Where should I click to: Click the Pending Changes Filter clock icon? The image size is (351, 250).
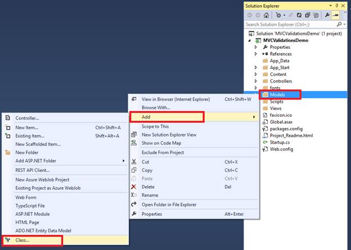coord(278,15)
